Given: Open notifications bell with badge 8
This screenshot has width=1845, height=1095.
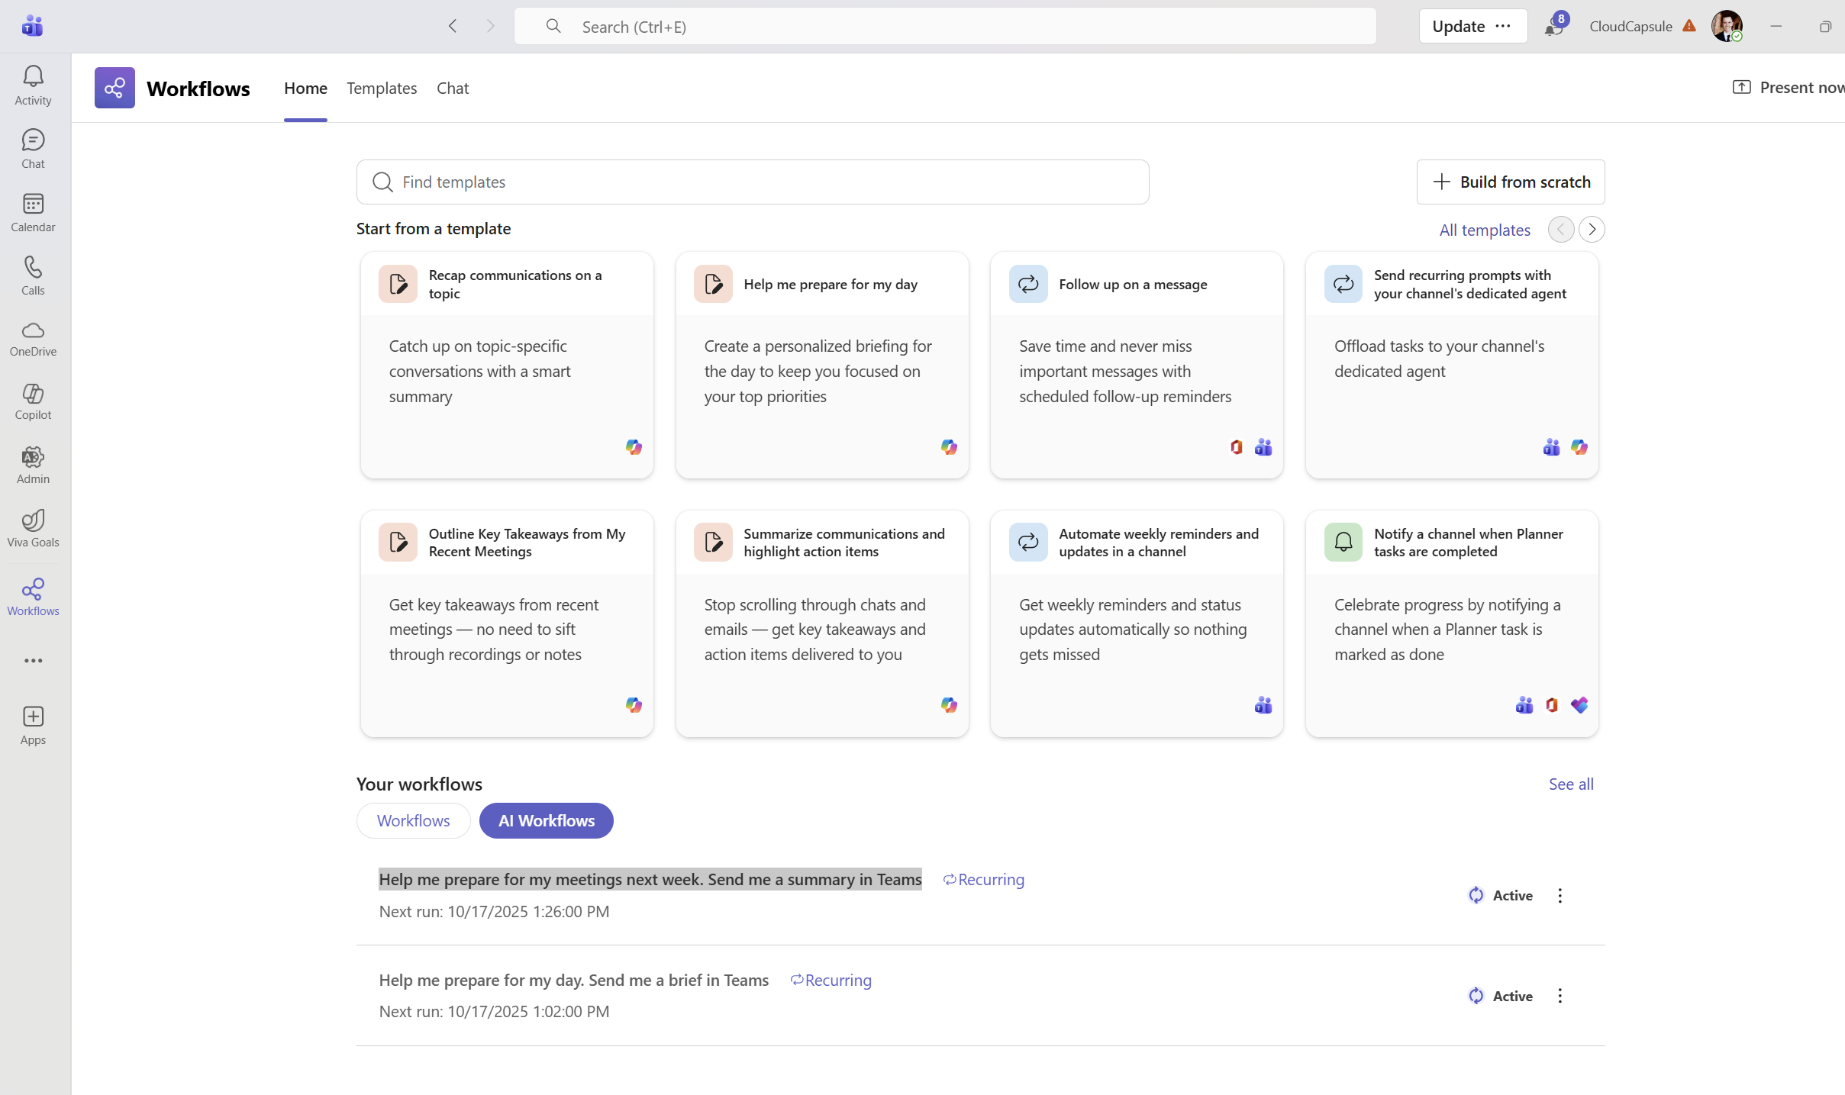Looking at the screenshot, I should tap(1553, 27).
